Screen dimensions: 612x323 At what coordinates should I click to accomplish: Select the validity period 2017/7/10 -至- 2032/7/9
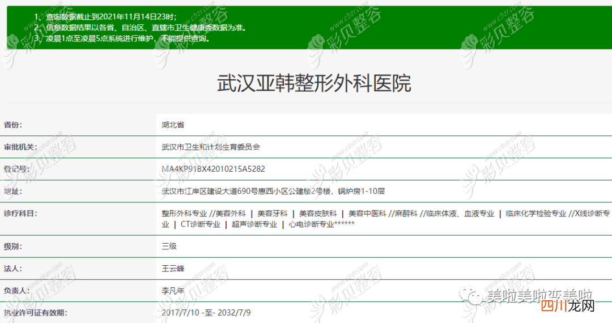[206, 313]
